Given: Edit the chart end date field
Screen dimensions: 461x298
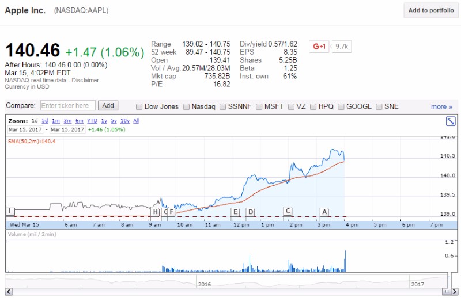Looking at the screenshot, I should click(67, 129).
